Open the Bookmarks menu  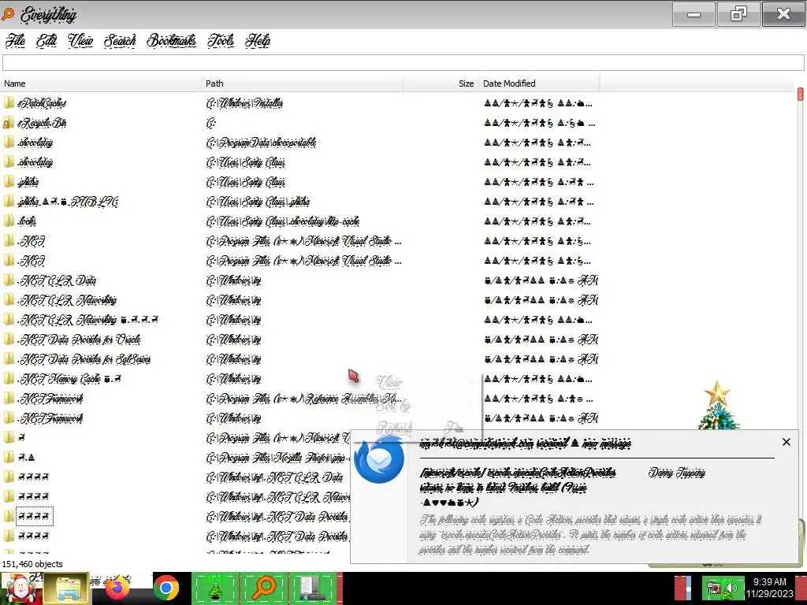pos(171,41)
